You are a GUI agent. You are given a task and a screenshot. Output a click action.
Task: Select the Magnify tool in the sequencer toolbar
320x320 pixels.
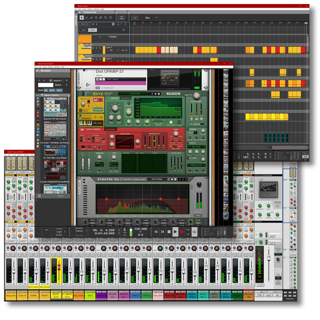pyautogui.click(x=105, y=18)
